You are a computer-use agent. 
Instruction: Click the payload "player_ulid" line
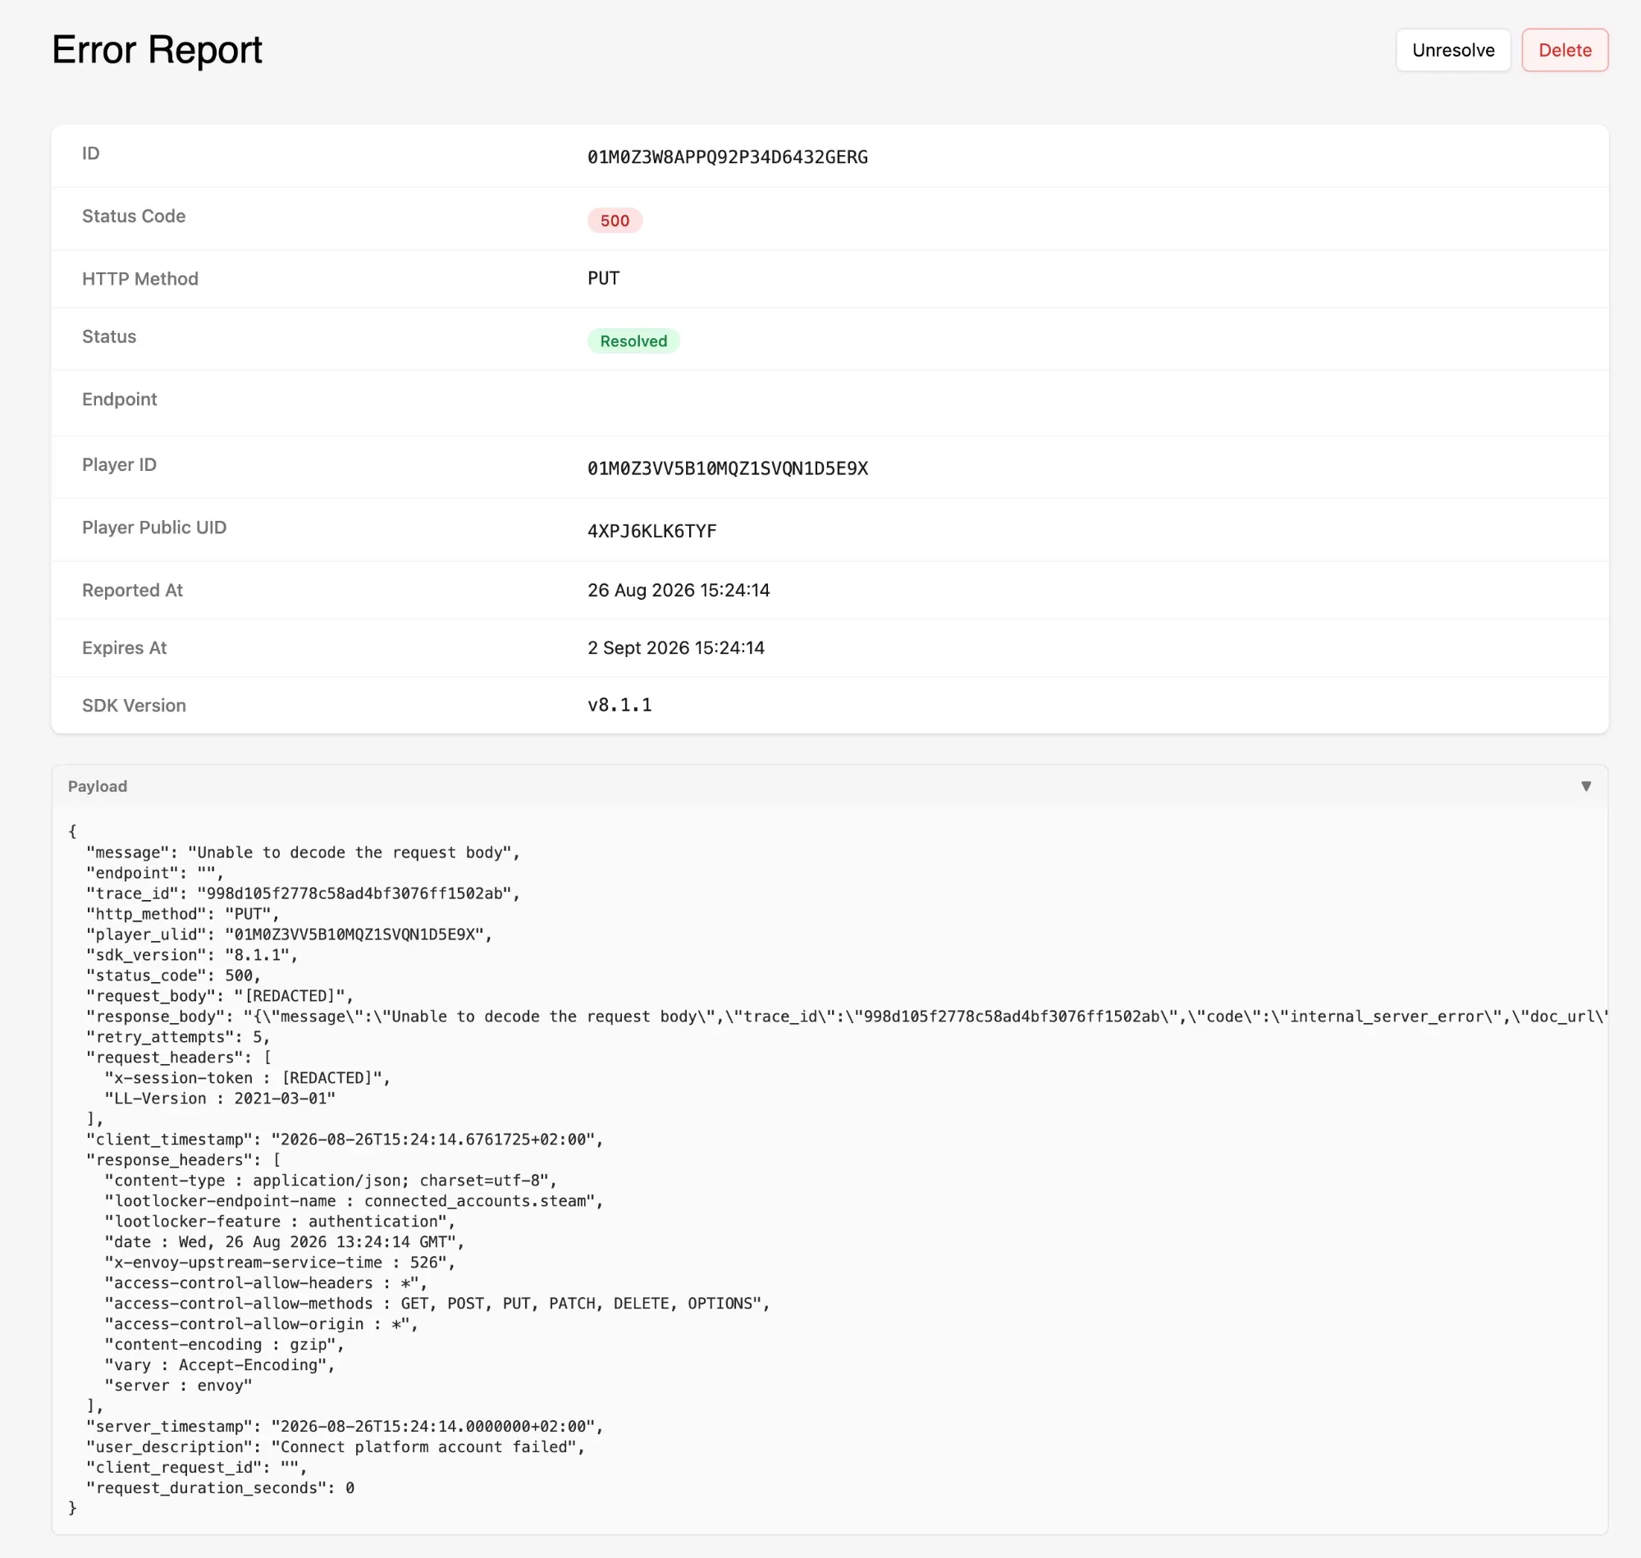(289, 934)
